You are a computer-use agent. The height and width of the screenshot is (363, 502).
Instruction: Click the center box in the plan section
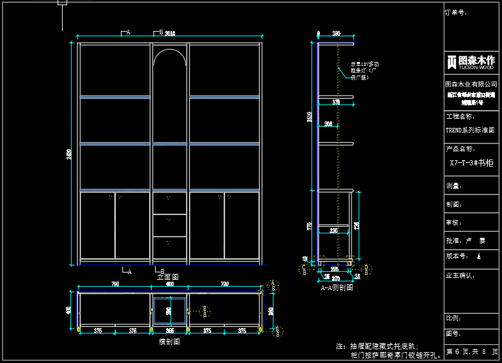click(170, 311)
